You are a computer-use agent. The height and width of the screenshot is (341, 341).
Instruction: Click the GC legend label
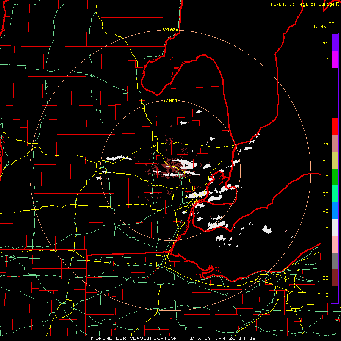tap(325, 261)
